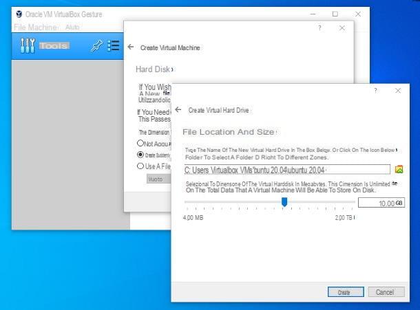Open the Aiuto help menu
Viewport: 420px width, 310px height.
pyautogui.click(x=72, y=27)
